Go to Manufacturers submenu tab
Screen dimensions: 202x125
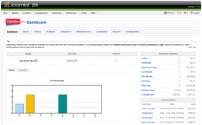(x=84, y=32)
